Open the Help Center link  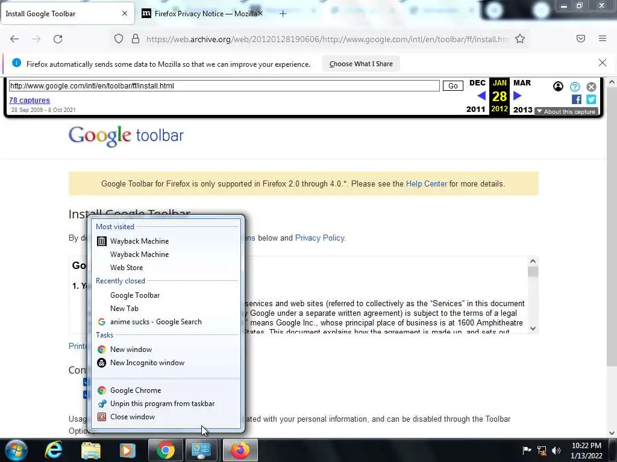[427, 184]
